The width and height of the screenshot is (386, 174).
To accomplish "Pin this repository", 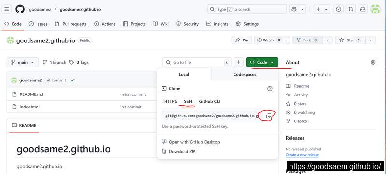I will click(242, 40).
